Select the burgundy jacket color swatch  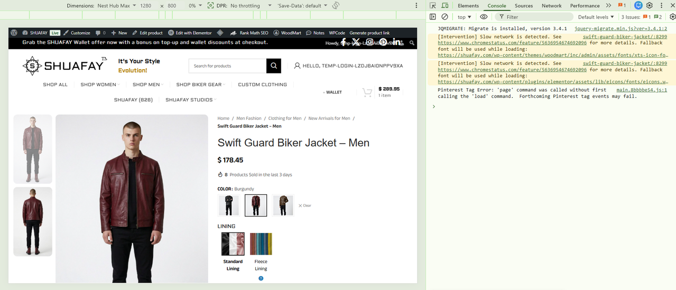click(256, 205)
